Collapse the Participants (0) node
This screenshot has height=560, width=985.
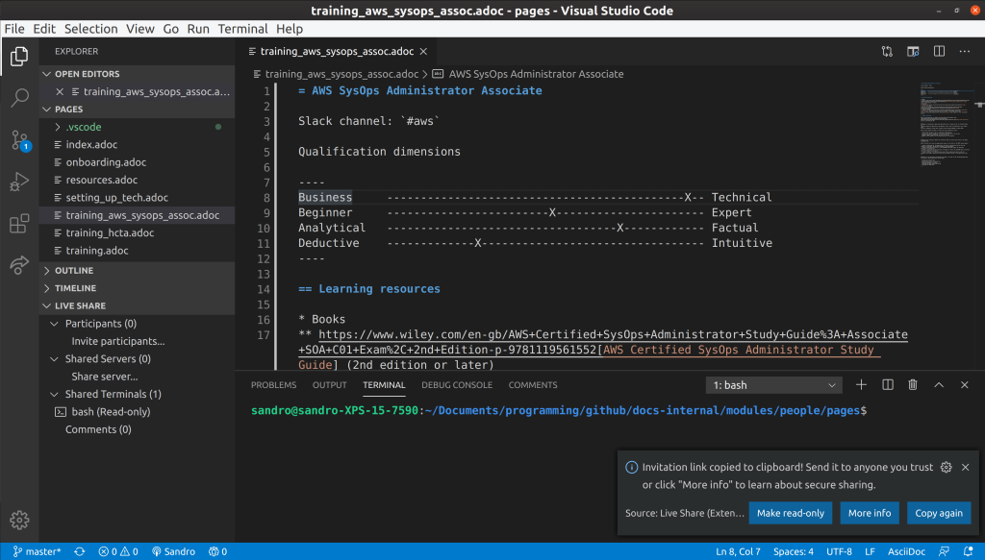(x=137, y=324)
